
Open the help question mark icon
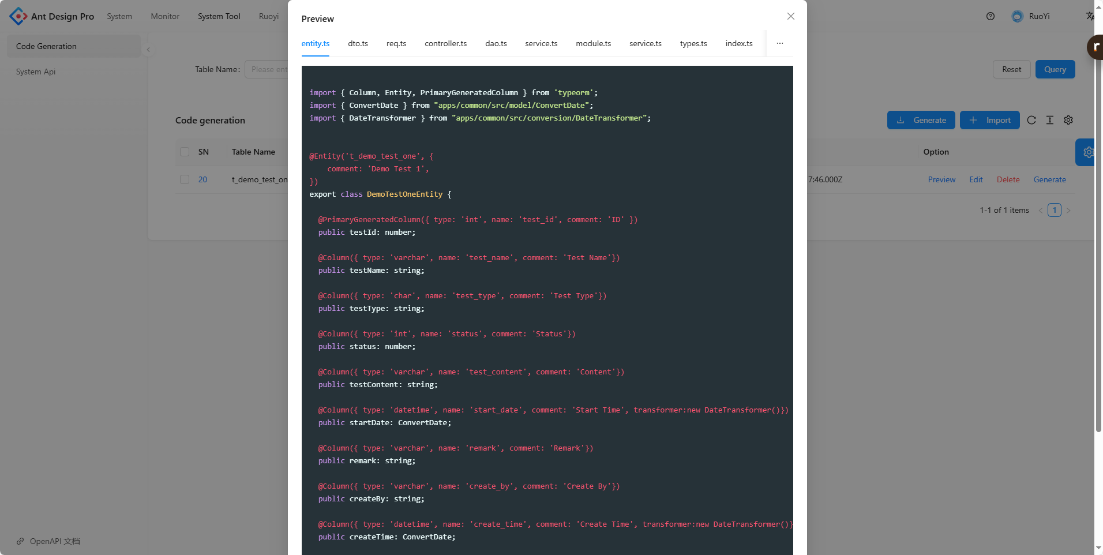pyautogui.click(x=990, y=16)
